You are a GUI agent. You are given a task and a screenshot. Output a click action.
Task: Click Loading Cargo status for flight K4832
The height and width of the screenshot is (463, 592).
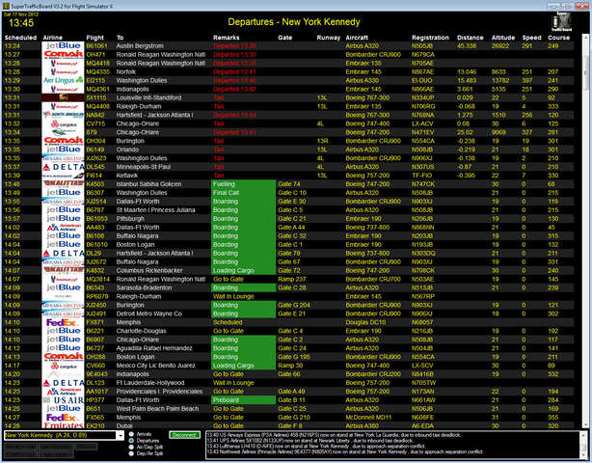point(244,270)
